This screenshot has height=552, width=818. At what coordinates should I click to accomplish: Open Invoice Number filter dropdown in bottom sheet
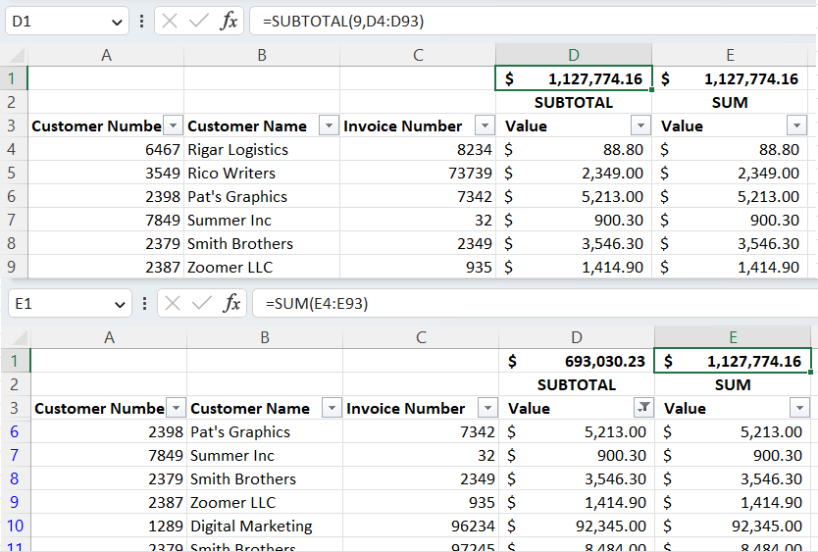(487, 408)
